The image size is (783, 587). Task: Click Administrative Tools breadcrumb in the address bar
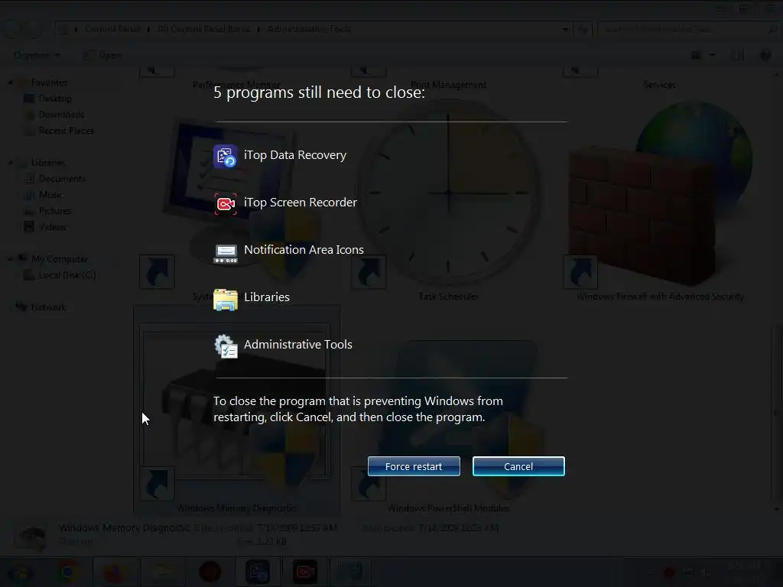309,29
